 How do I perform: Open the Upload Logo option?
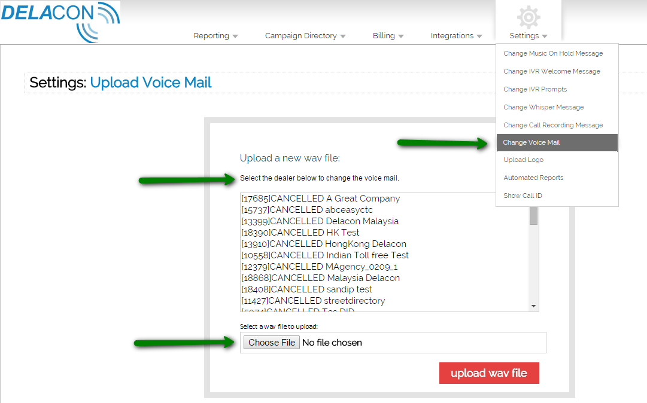(x=557, y=160)
